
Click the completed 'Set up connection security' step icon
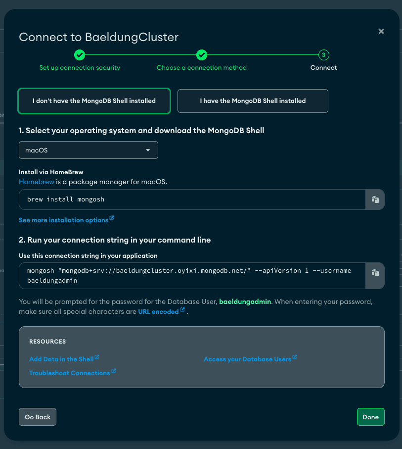pos(80,54)
